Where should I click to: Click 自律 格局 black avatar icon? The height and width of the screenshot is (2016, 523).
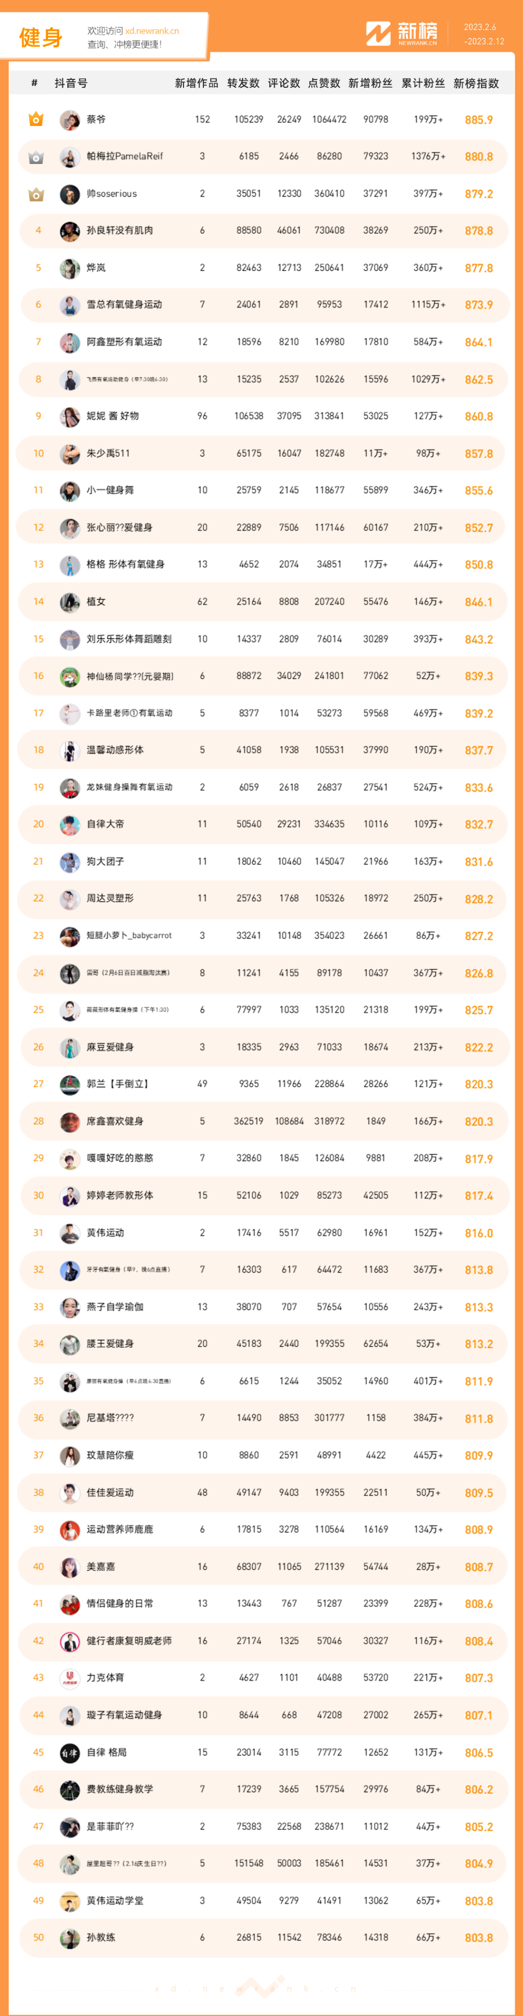(70, 1752)
